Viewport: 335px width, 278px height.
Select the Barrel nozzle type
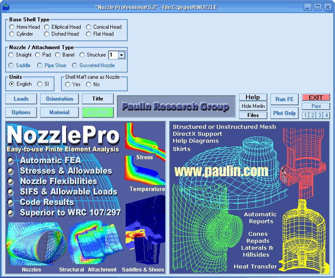click(58, 55)
